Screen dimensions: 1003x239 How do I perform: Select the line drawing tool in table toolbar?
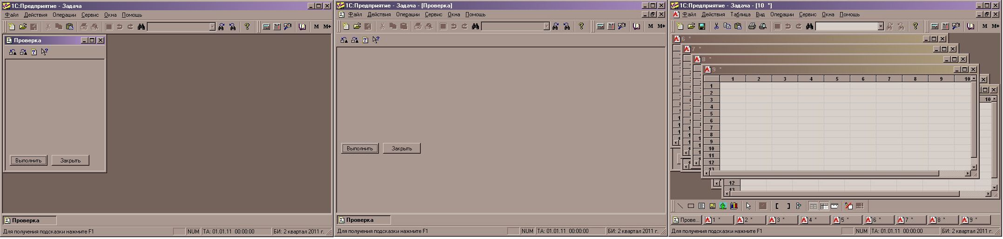[x=680, y=206]
